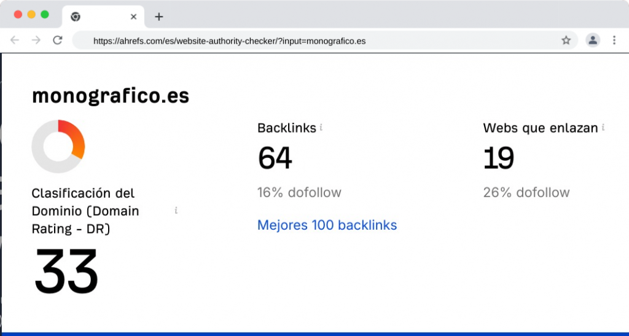Reload the Ahrefs authority checker page
Screen dimensions: 629x336
click(x=58, y=40)
